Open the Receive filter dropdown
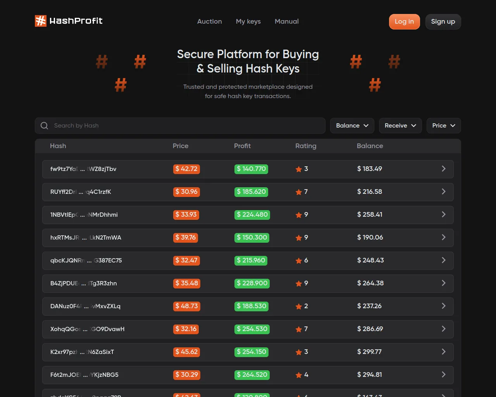This screenshot has height=397, width=496. pyautogui.click(x=400, y=126)
